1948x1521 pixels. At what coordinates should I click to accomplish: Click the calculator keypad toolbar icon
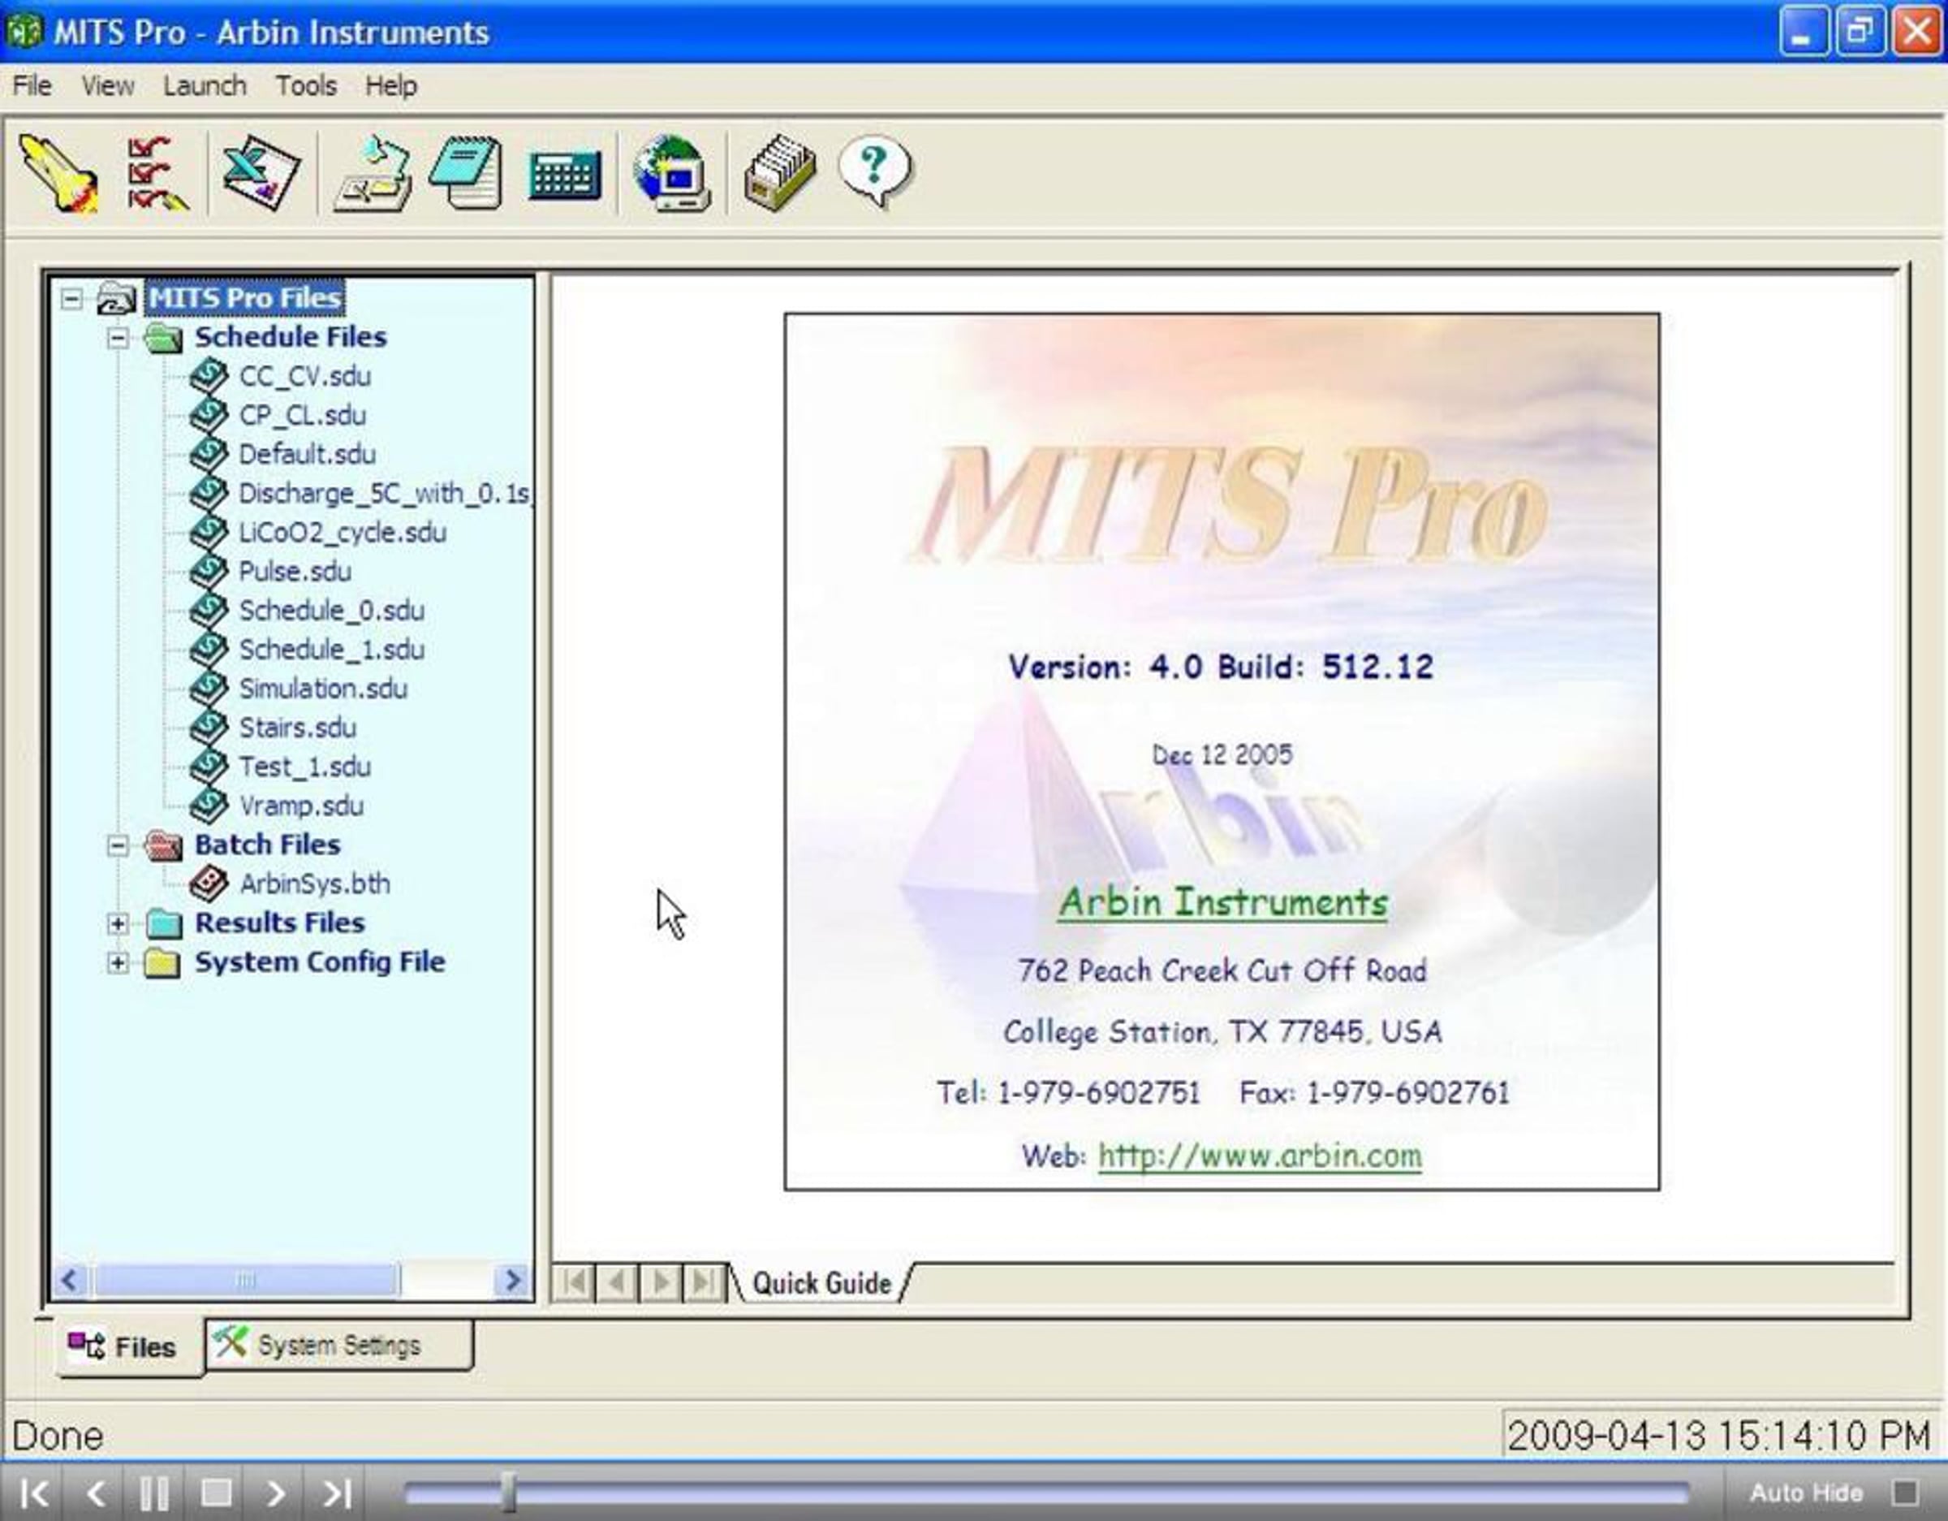pos(565,175)
